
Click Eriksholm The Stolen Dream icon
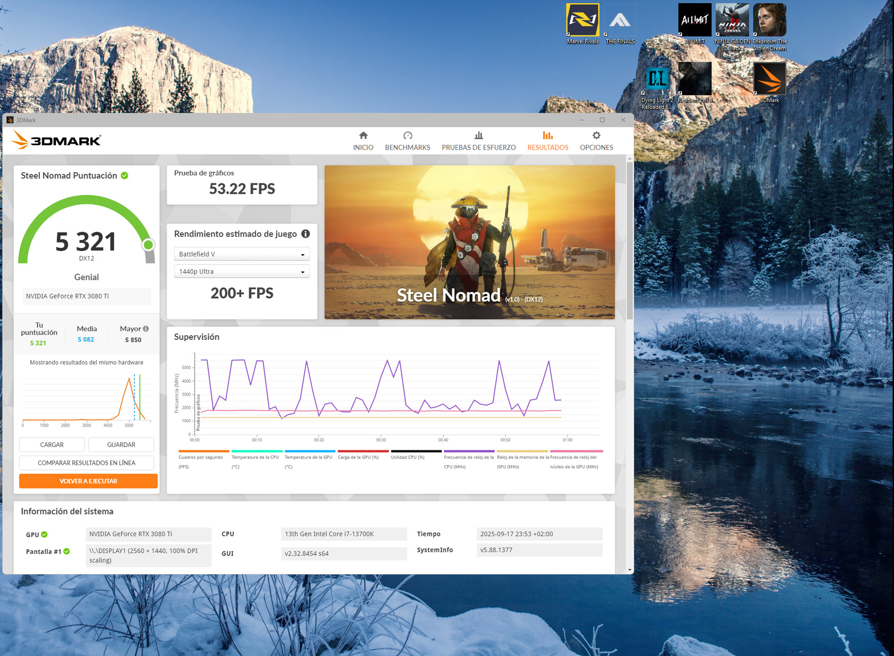(x=770, y=27)
